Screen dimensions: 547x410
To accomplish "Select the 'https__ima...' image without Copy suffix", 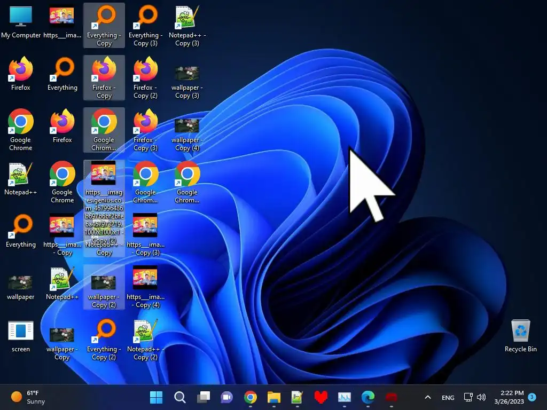I will click(62, 21).
